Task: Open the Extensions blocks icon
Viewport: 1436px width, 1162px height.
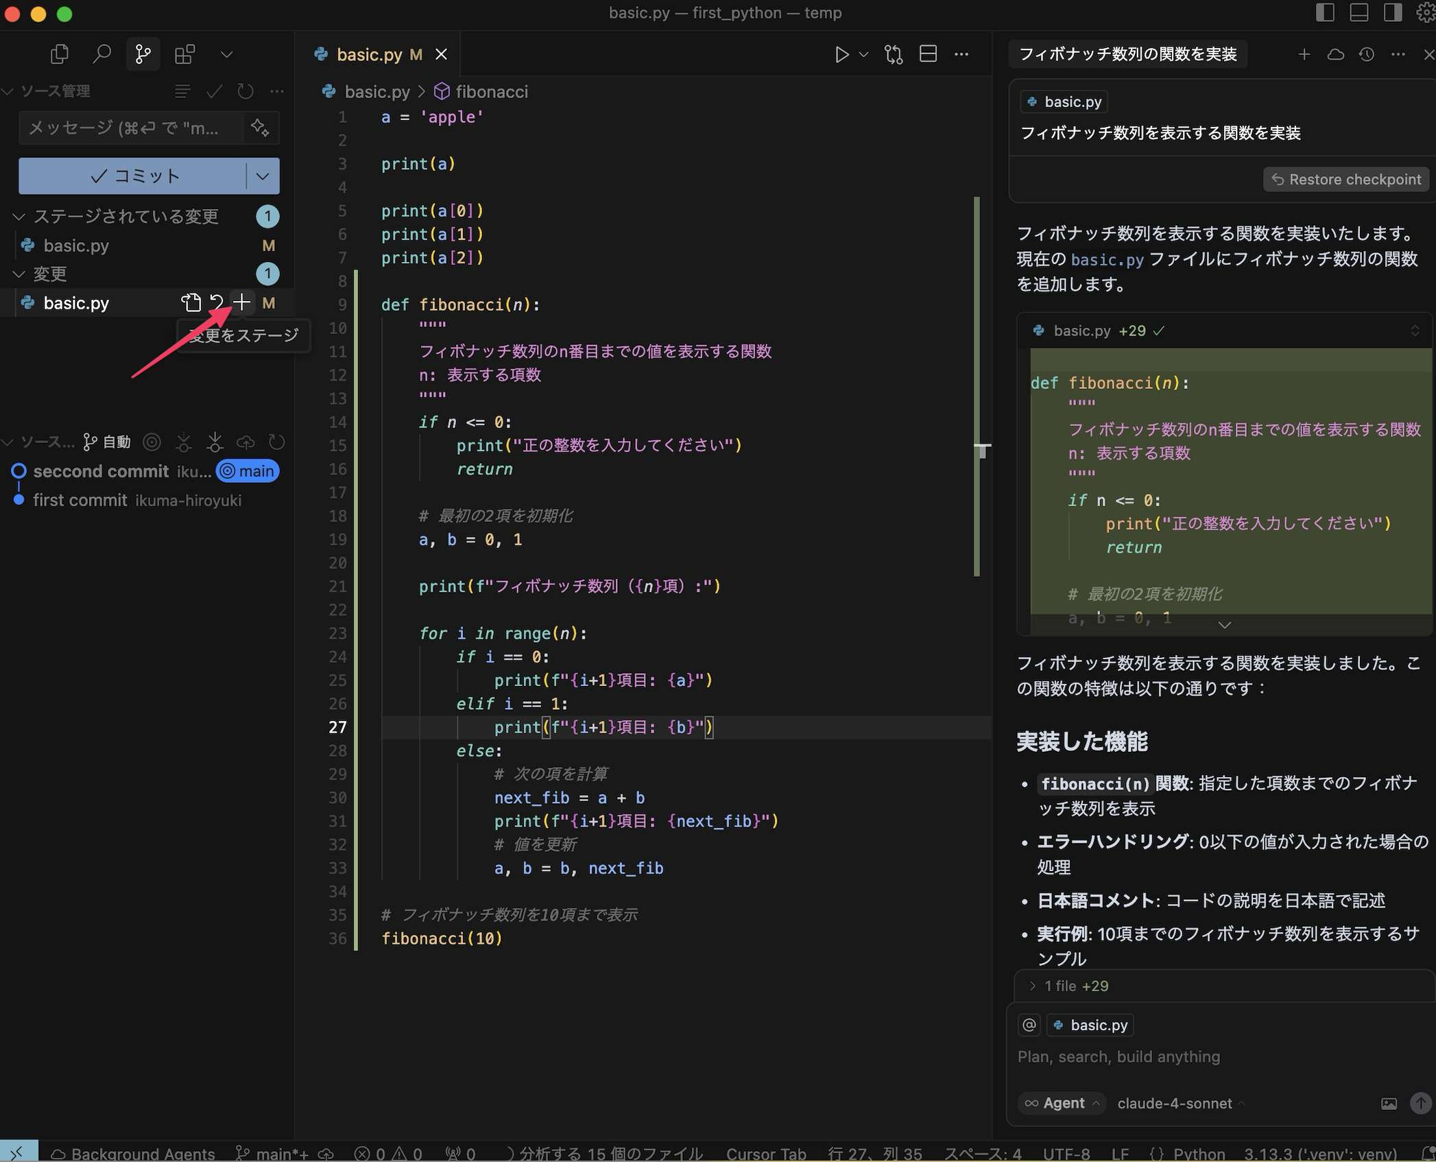Action: [x=184, y=54]
